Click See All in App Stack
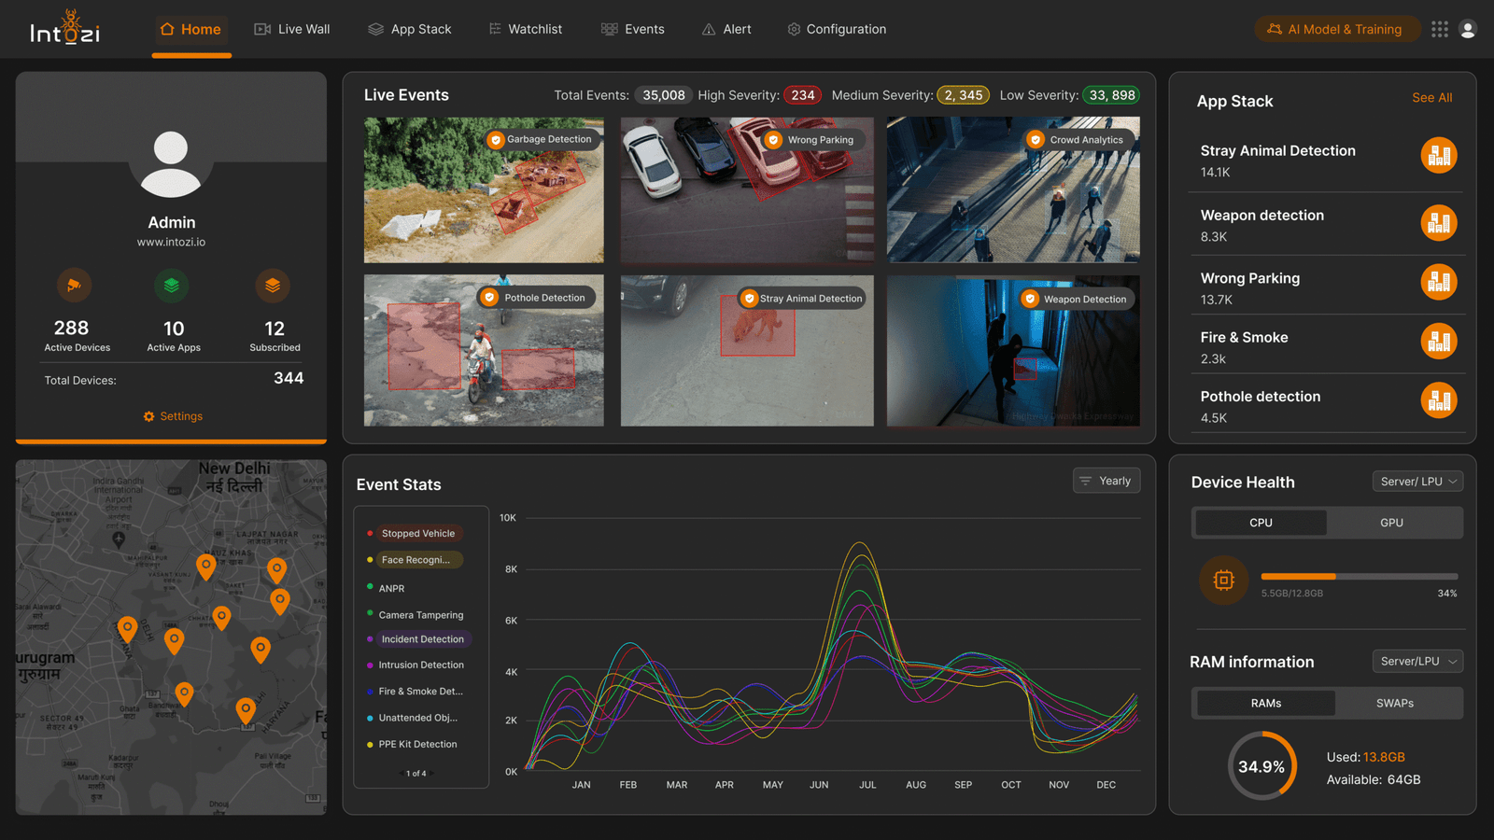The width and height of the screenshot is (1494, 840). click(x=1431, y=98)
